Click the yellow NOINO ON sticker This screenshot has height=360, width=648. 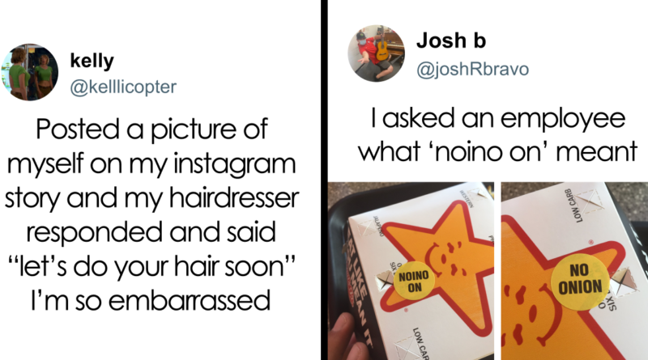[x=414, y=281]
